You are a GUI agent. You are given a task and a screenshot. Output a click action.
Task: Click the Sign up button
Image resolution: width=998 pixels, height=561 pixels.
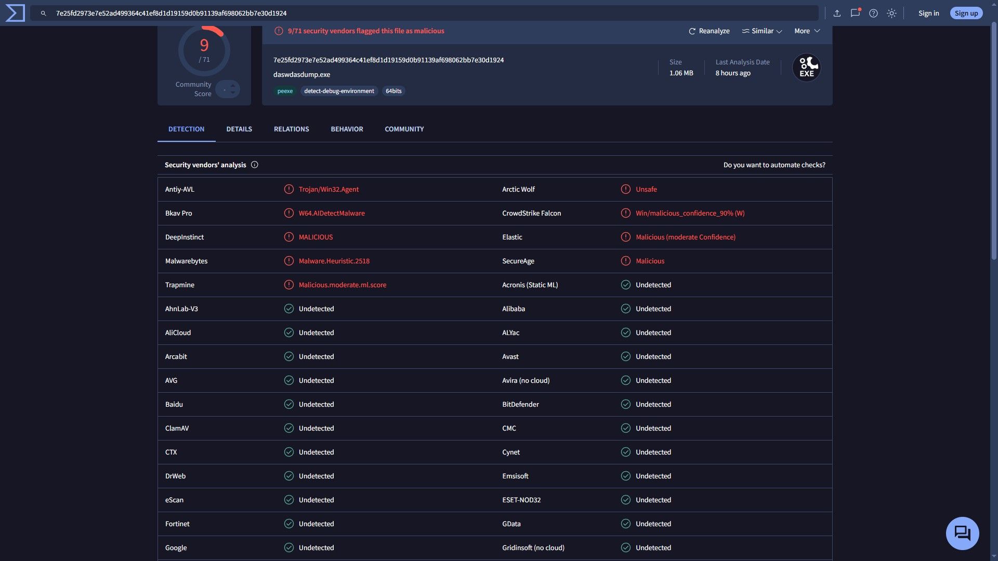click(966, 14)
